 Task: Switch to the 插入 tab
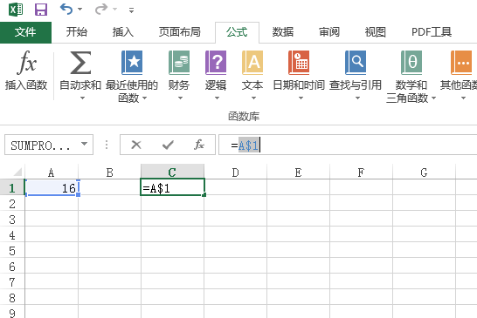click(123, 32)
